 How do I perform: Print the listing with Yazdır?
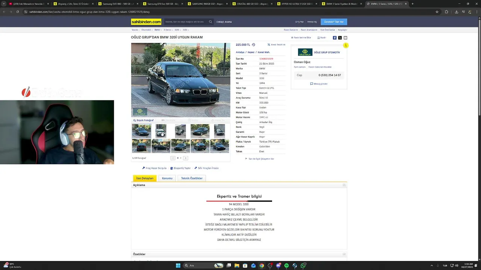click(322, 37)
